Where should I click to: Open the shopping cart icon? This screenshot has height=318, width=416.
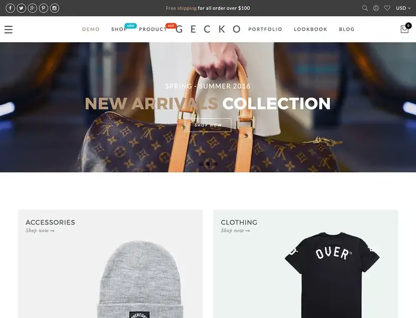(x=404, y=29)
